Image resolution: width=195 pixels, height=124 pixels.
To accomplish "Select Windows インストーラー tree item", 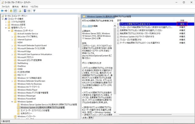I will pos(27,116).
